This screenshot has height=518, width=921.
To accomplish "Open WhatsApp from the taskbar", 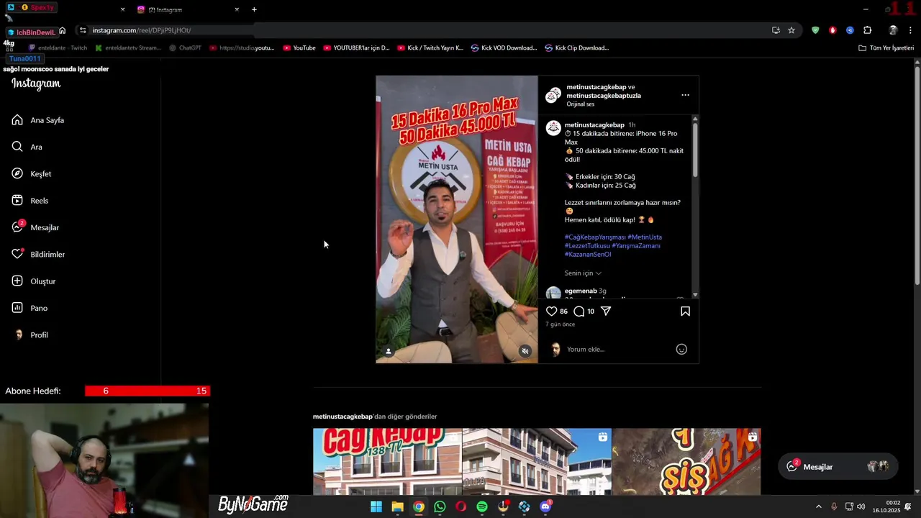I will [x=440, y=506].
